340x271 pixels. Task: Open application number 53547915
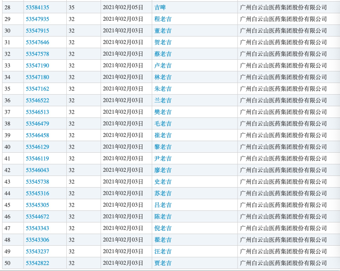tap(37, 31)
